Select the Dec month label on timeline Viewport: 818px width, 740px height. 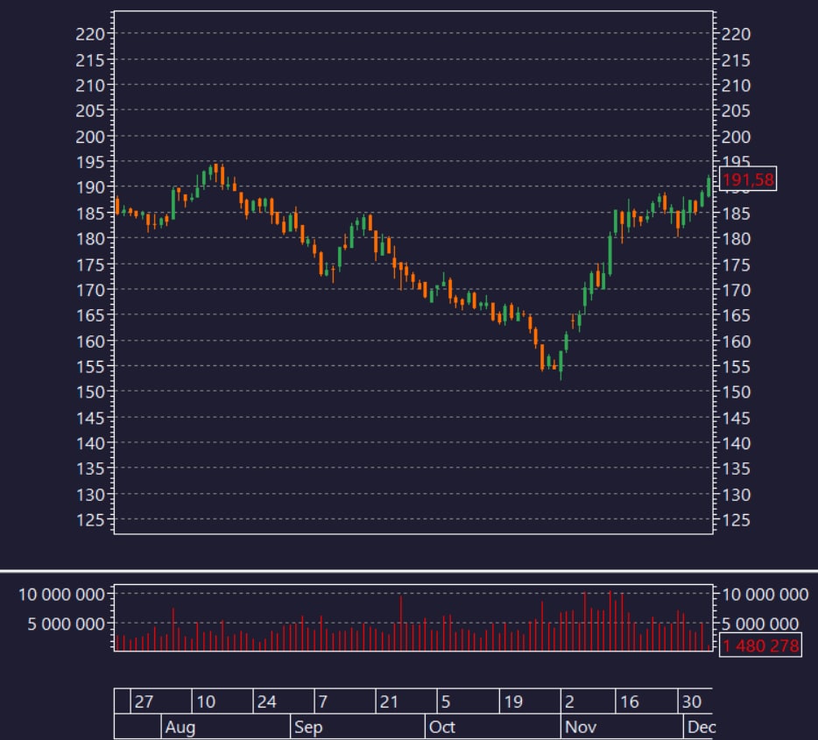702,727
